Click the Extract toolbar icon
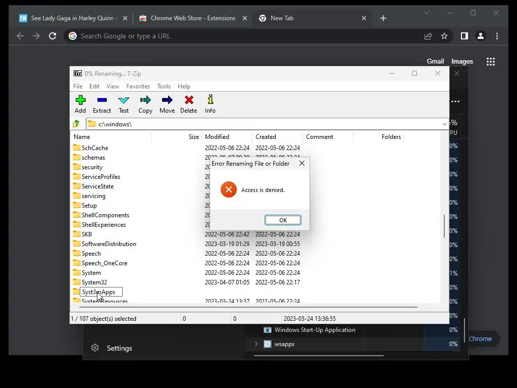Screen dimensions: 517x388 [x=102, y=100]
